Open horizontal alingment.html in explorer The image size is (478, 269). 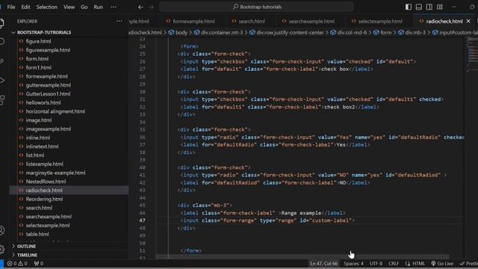click(69, 111)
